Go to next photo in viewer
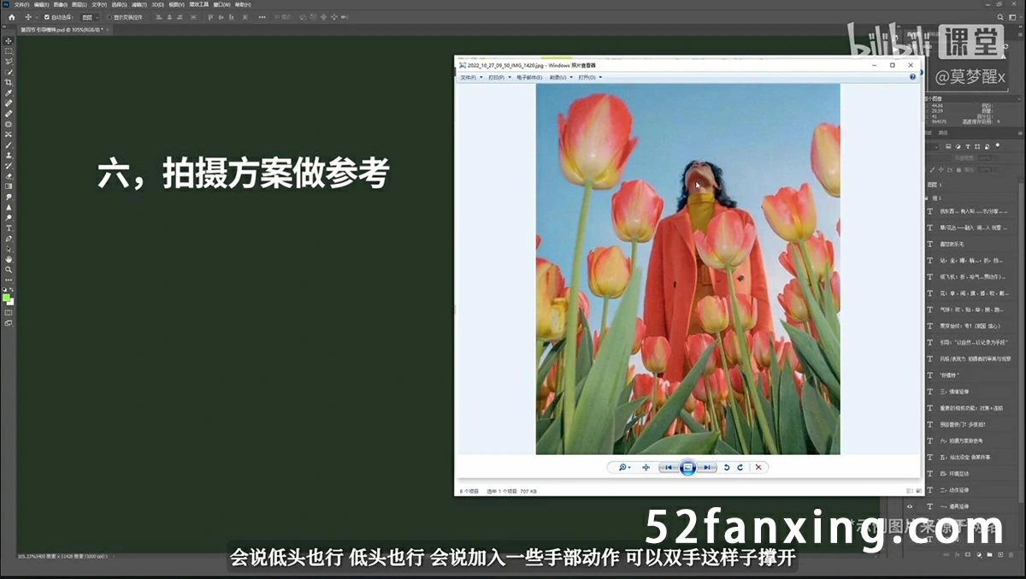1026x579 pixels. [706, 468]
